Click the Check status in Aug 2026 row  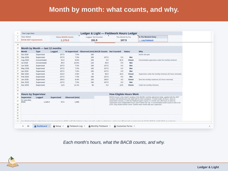coord(131,60)
